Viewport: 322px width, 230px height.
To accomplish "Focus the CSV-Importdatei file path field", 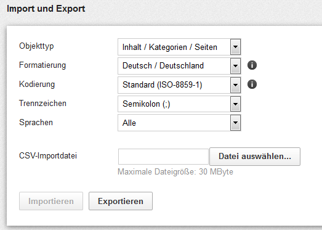I will click(x=163, y=157).
